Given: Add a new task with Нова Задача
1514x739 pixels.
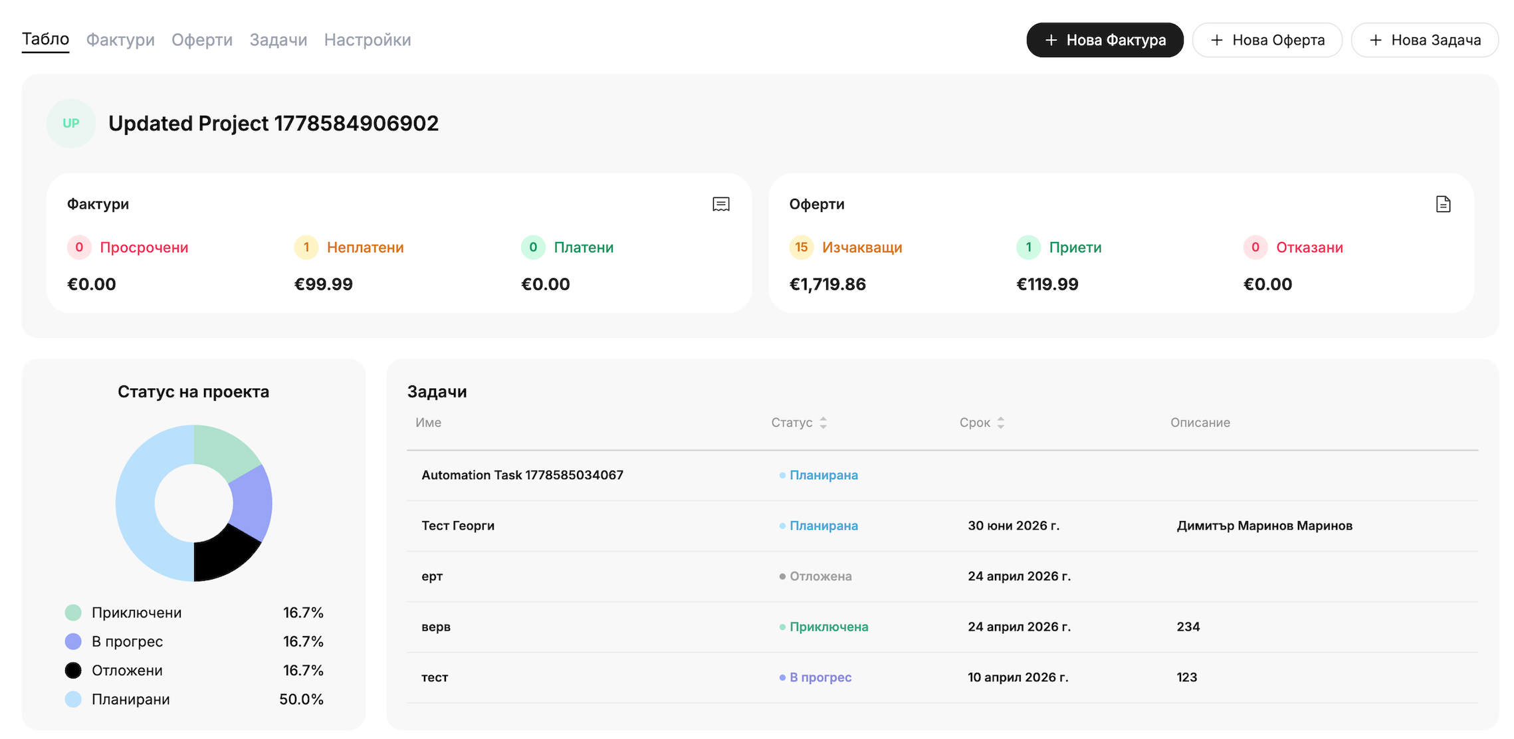Looking at the screenshot, I should pos(1425,40).
